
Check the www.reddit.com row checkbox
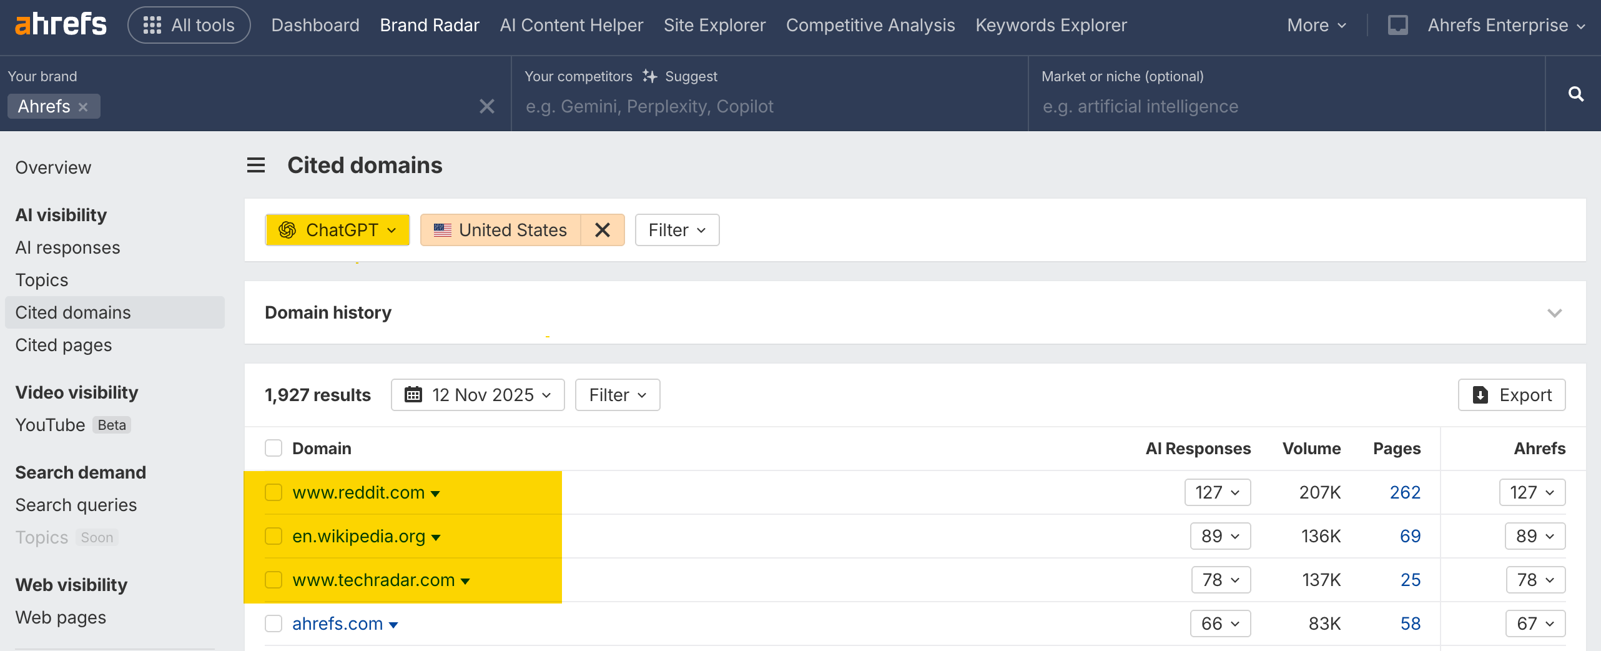[273, 492]
